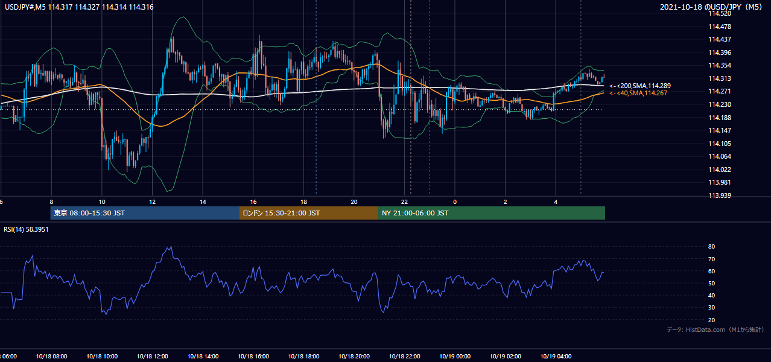Click the 10/19 00:00 date label
The height and width of the screenshot is (362, 771).
(x=455, y=357)
